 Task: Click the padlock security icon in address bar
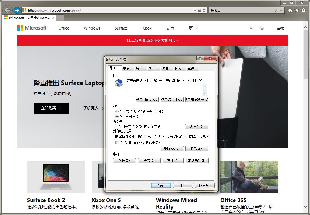(x=200, y=10)
